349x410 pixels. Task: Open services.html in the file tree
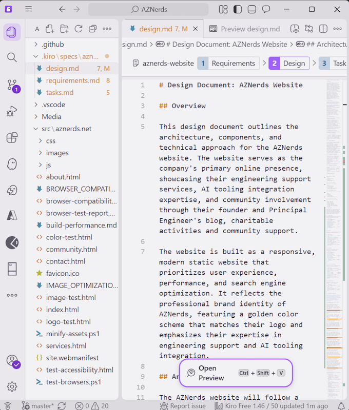tap(72, 345)
